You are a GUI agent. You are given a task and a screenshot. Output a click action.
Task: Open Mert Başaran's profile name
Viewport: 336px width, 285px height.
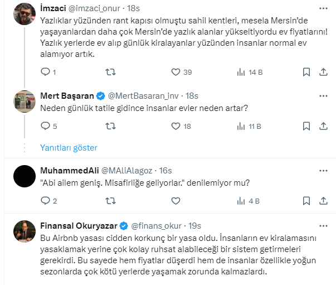pyautogui.click(x=67, y=95)
